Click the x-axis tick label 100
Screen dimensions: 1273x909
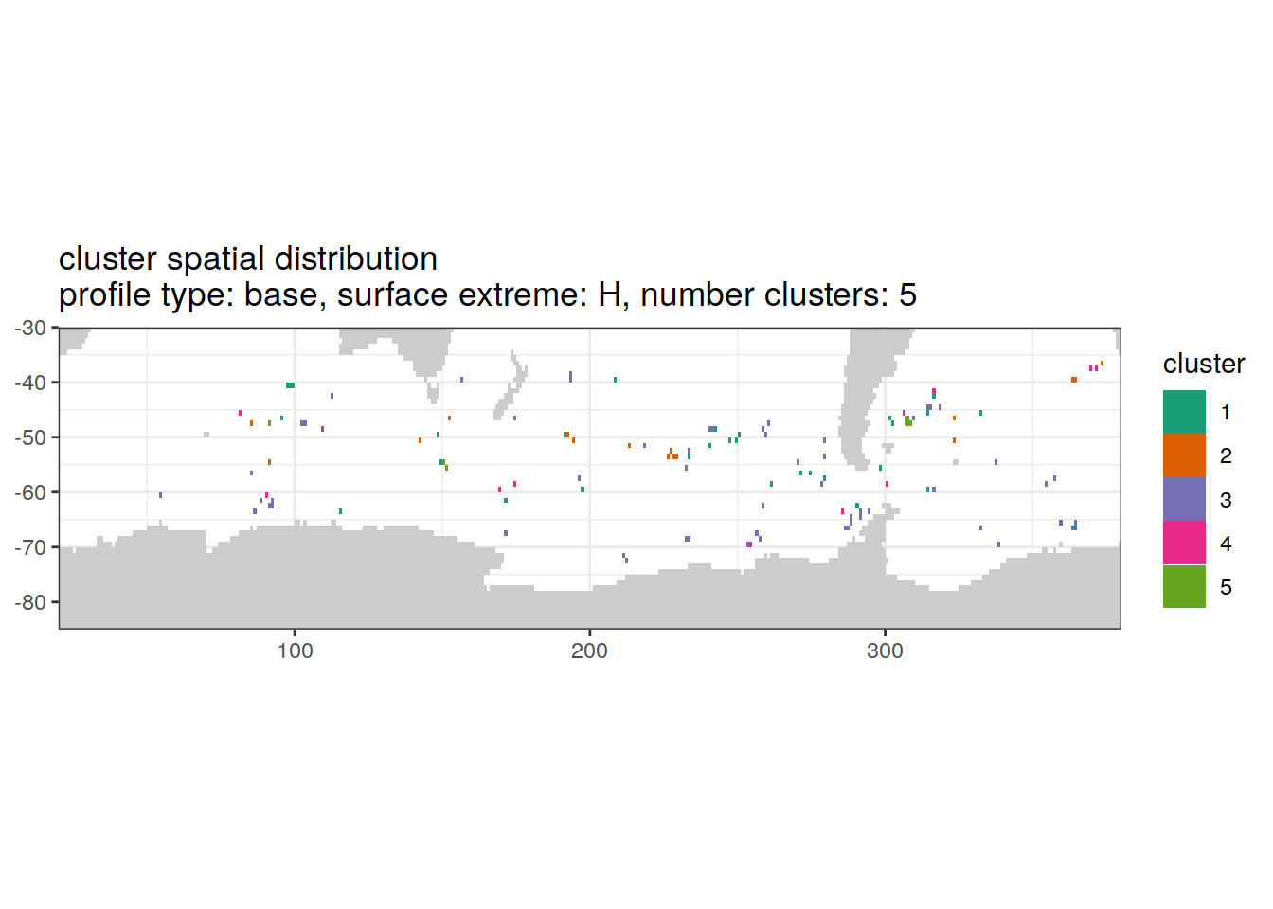click(295, 651)
